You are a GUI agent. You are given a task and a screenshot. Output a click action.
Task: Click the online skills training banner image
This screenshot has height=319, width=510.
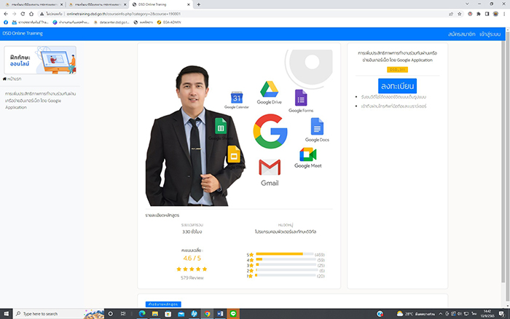coord(40,60)
